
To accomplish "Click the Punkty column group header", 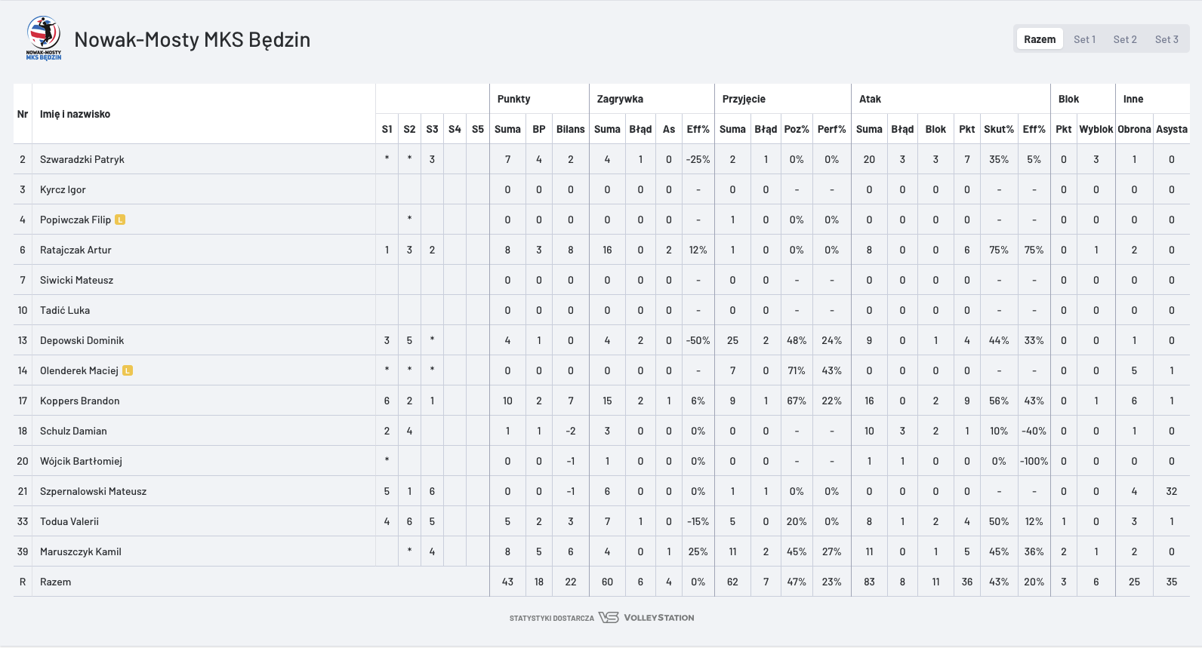I will 514,99.
